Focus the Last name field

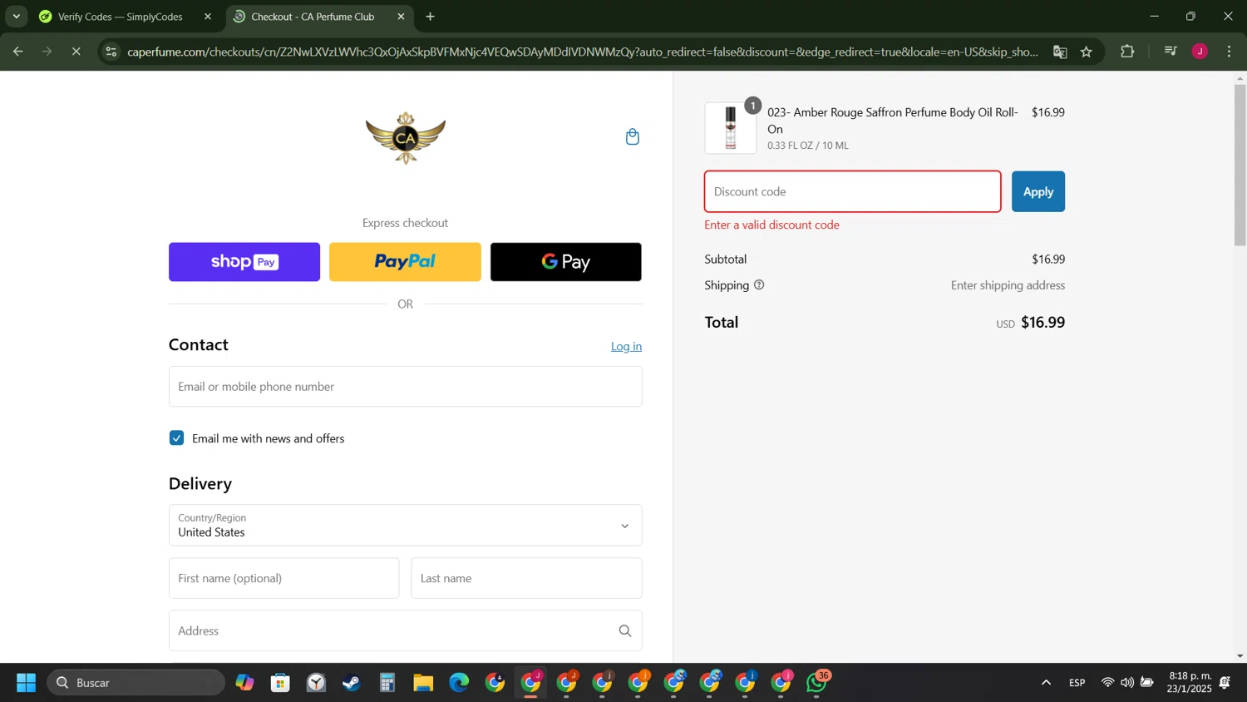click(x=526, y=578)
